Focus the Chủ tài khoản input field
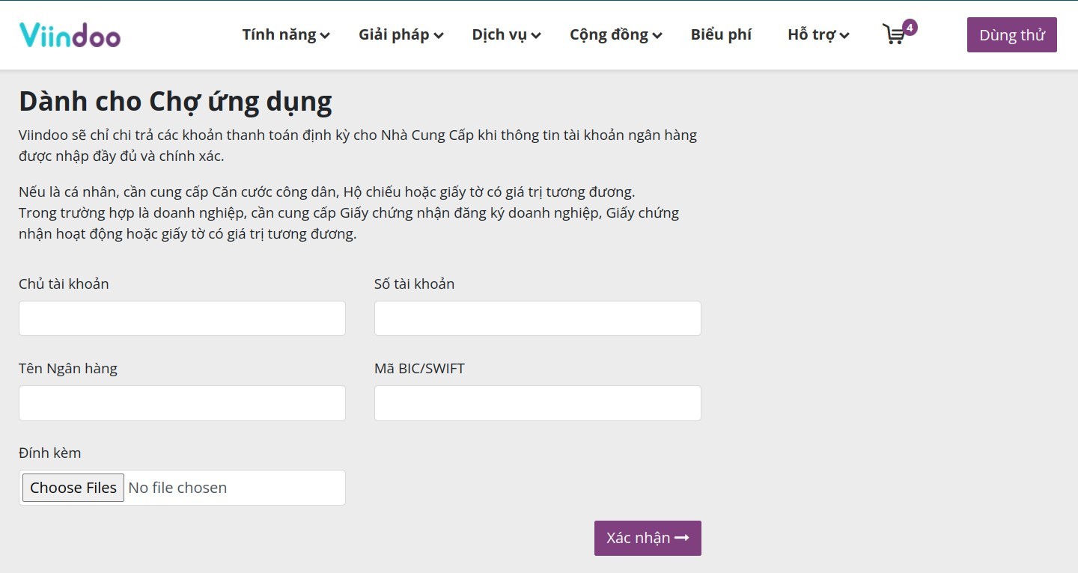The height and width of the screenshot is (573, 1078). (182, 318)
